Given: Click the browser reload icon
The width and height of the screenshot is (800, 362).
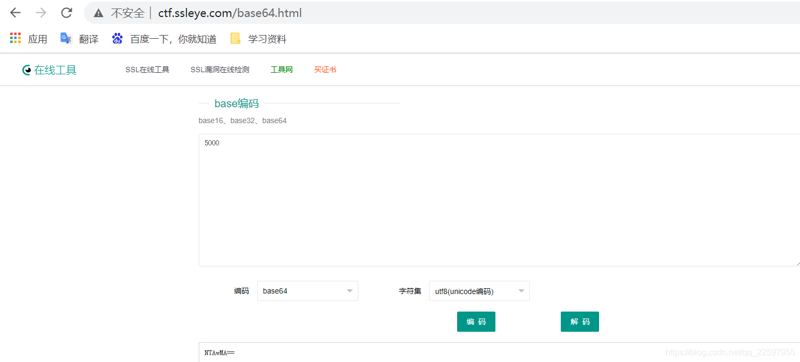Looking at the screenshot, I should [x=66, y=12].
